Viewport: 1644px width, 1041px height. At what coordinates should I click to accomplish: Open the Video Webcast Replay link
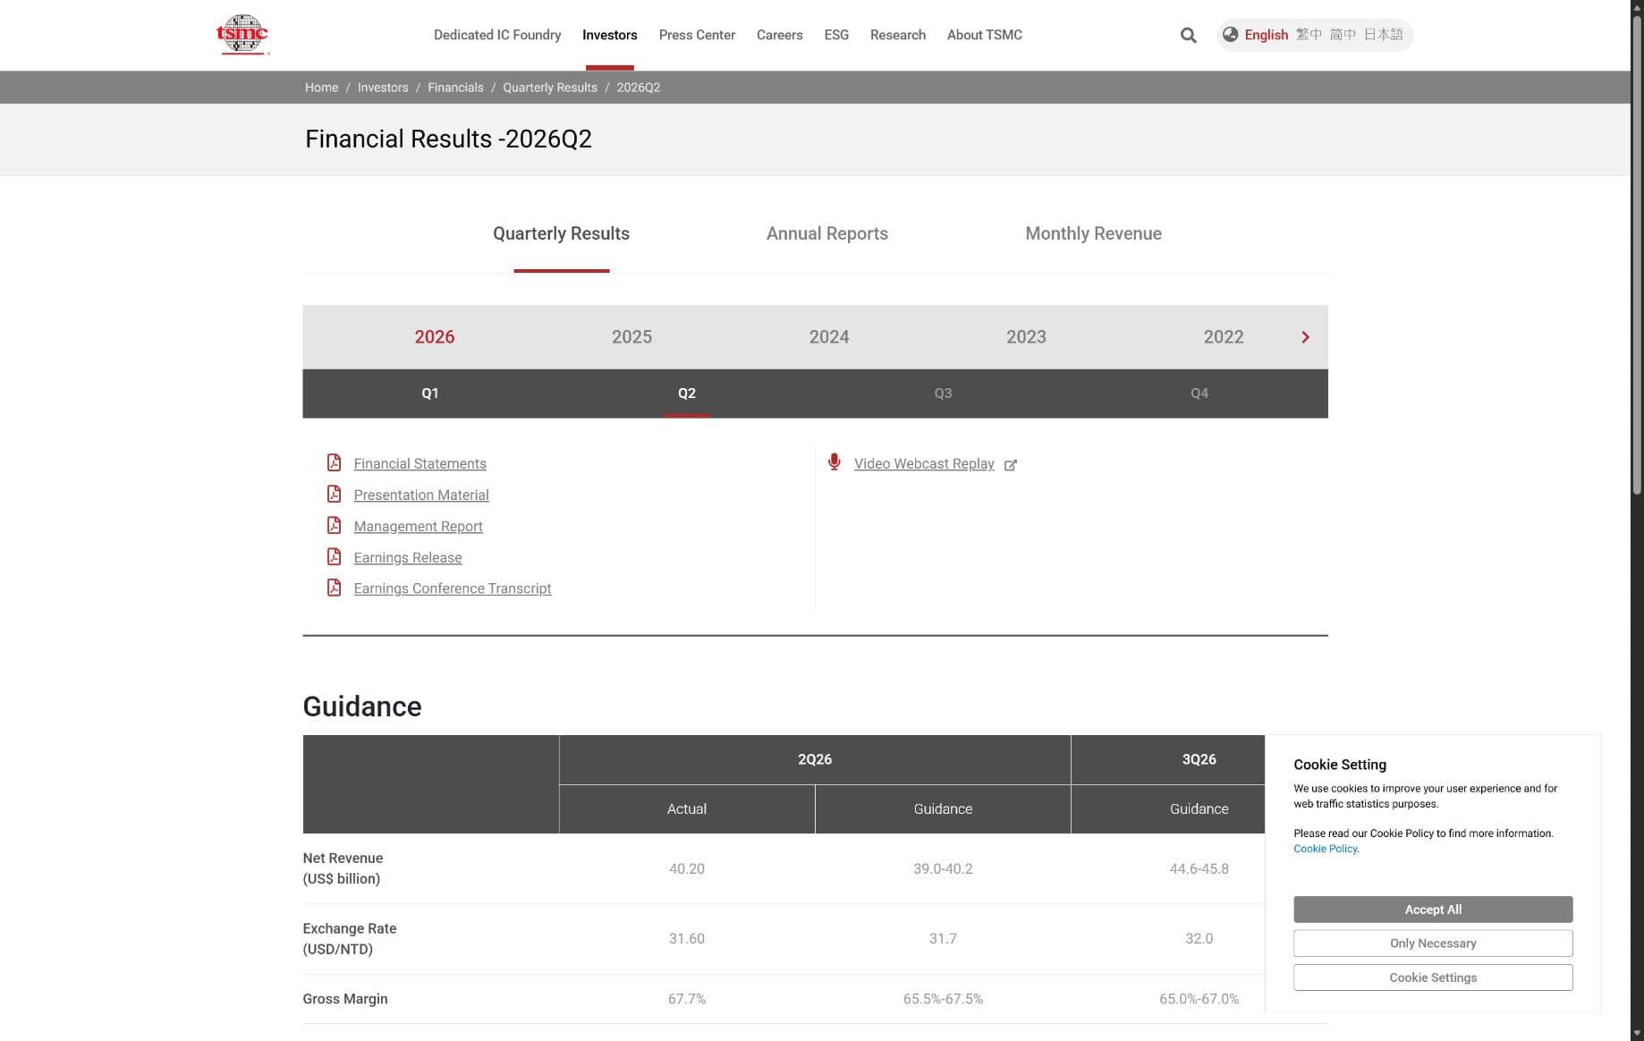[x=924, y=463]
